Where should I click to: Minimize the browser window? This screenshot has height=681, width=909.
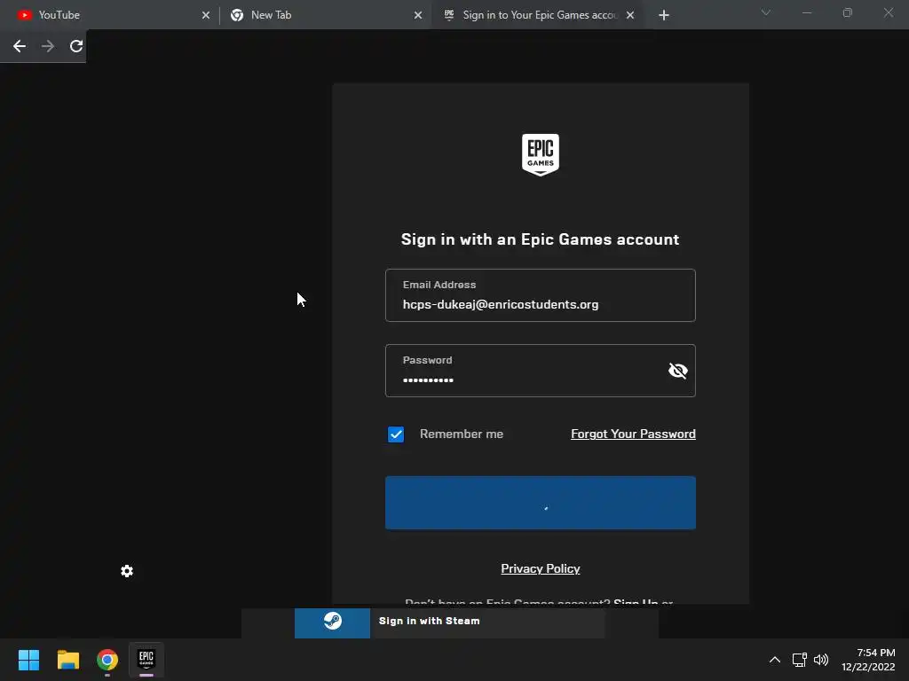(x=807, y=12)
